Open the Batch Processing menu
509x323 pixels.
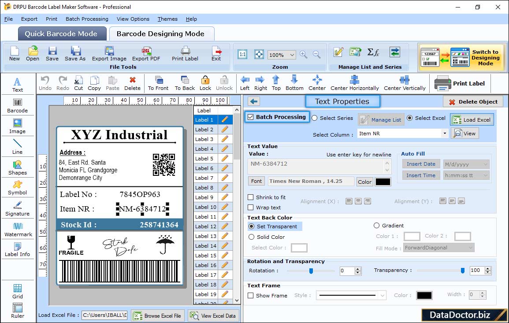coord(87,19)
